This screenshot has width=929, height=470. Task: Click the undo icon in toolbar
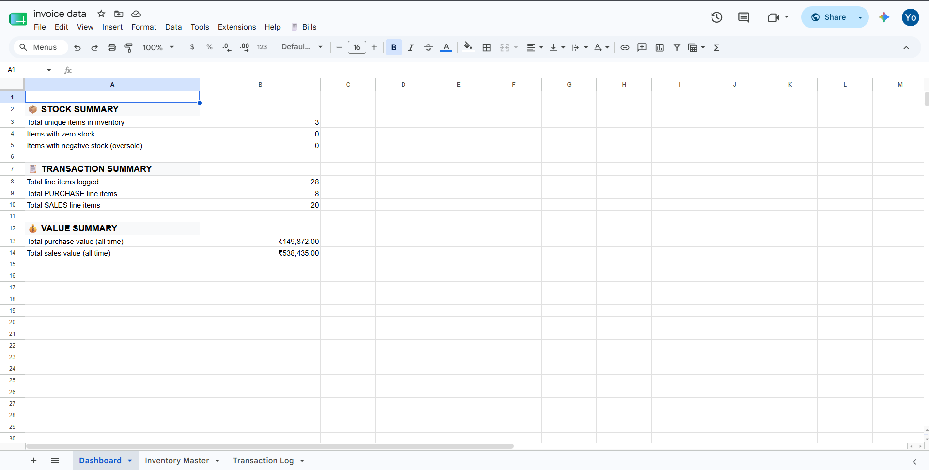point(77,47)
